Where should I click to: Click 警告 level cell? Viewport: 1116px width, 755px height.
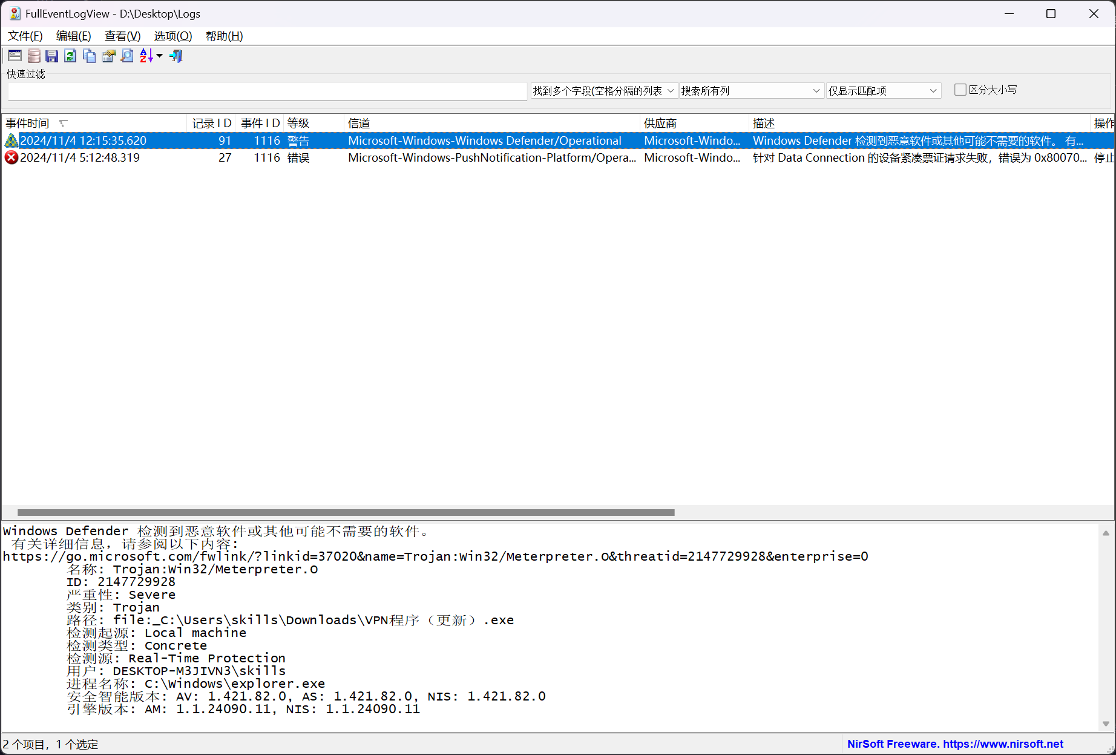point(298,141)
